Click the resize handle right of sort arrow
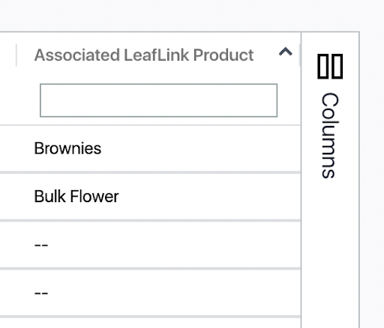 (299, 55)
